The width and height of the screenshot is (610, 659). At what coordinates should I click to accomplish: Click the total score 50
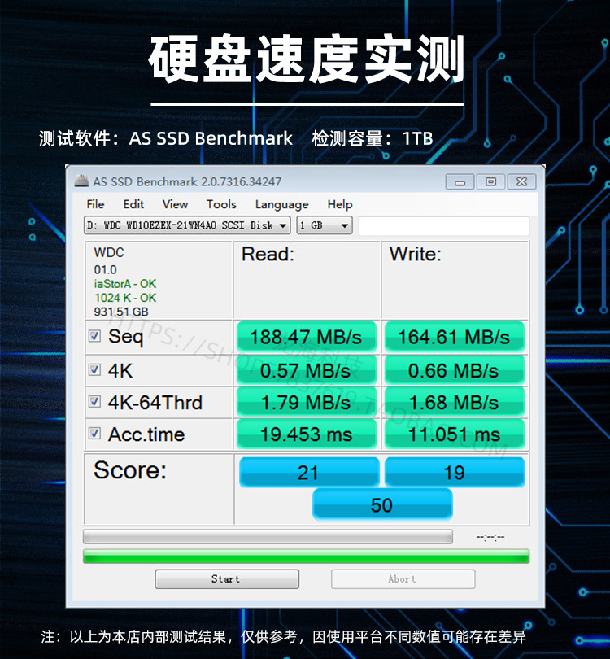click(x=382, y=504)
